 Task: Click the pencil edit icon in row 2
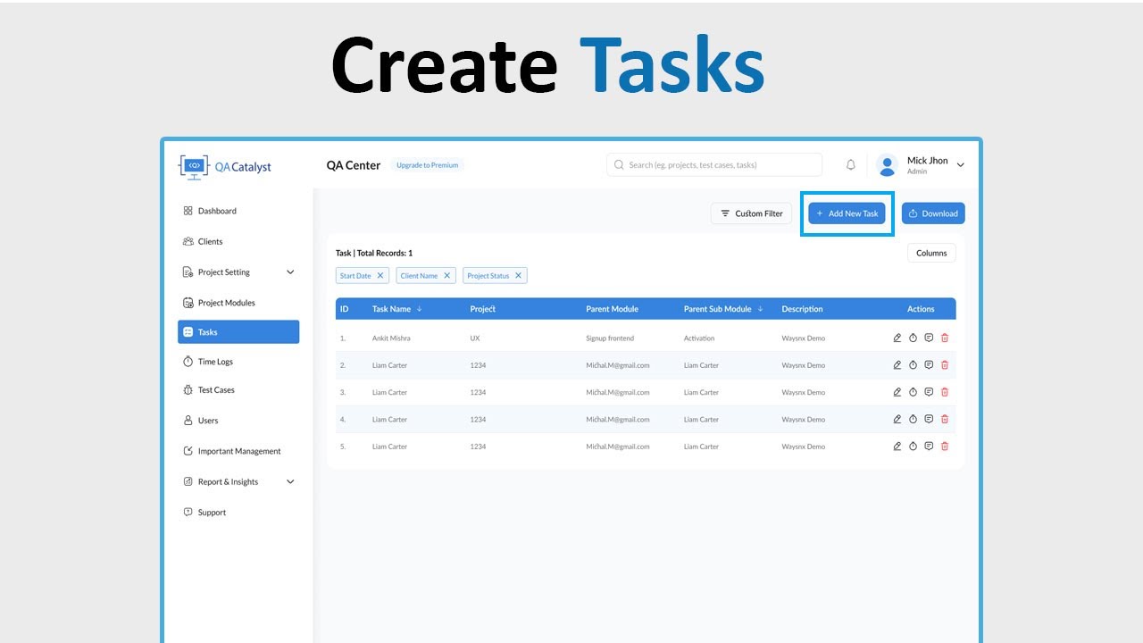tap(897, 365)
